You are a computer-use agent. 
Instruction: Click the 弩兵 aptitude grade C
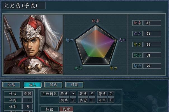click(111, 94)
